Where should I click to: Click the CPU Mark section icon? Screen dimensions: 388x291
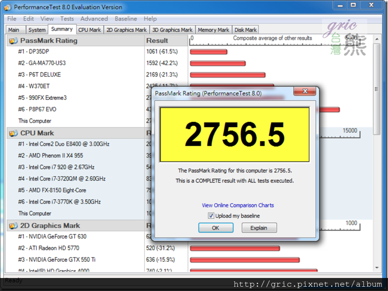(14, 133)
